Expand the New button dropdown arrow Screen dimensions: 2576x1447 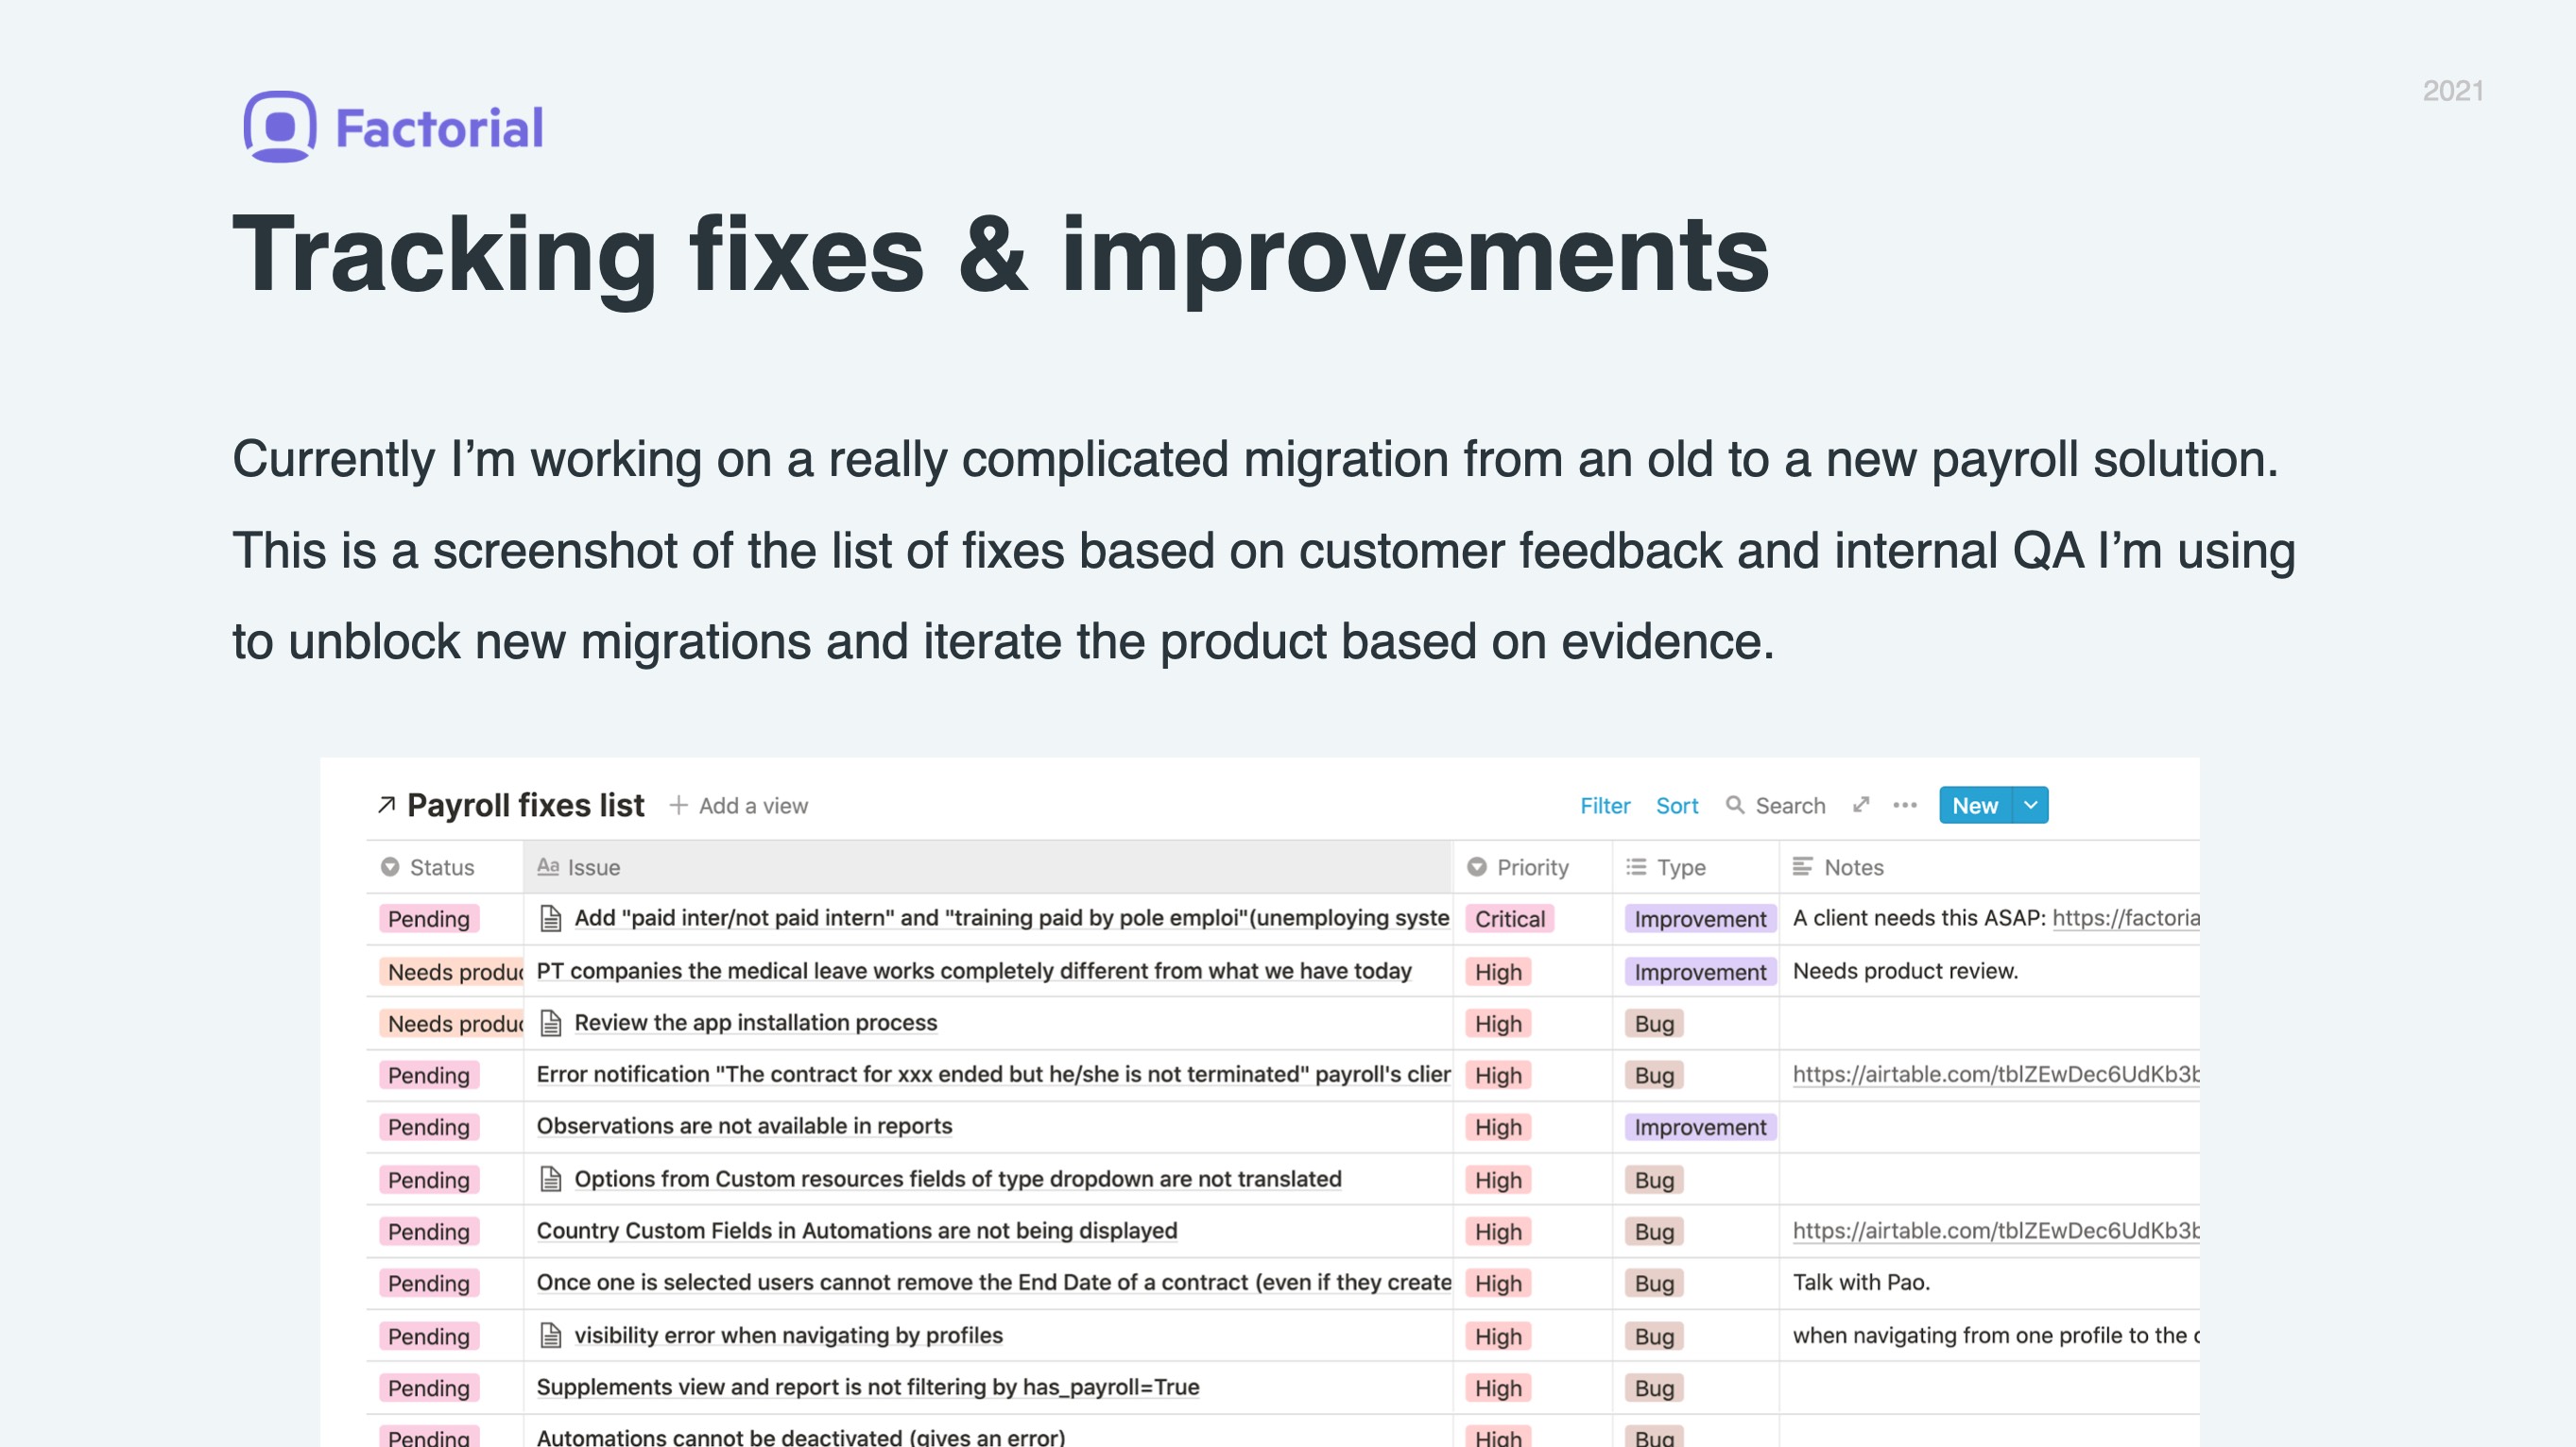click(2031, 806)
